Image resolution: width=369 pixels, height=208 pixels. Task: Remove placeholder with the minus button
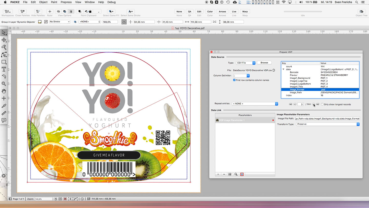click(x=224, y=174)
